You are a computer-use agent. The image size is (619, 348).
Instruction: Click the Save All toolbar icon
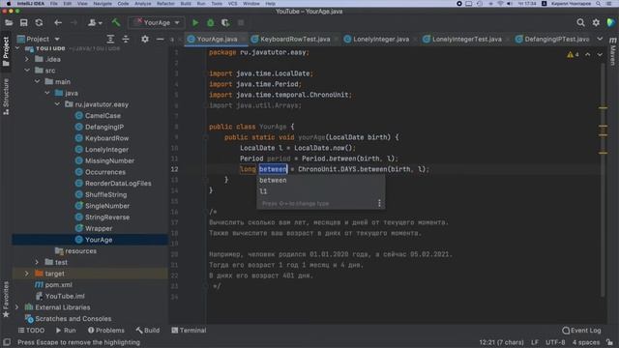click(x=23, y=23)
